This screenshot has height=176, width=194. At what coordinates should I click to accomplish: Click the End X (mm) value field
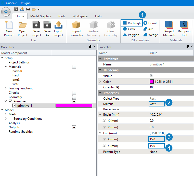[157, 139]
